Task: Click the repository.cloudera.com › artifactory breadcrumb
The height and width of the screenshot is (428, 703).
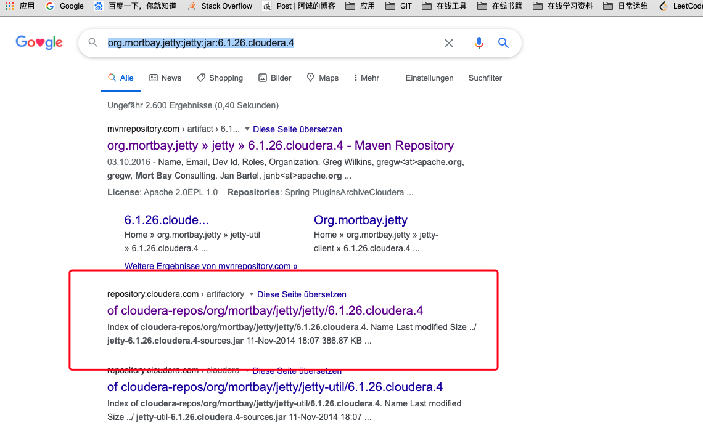Action: click(x=176, y=294)
